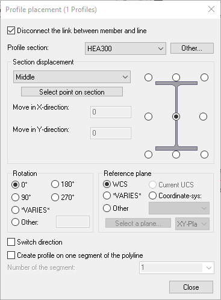221x300 pixels.
Task: Select top-center section anchor point
Action: 176,77
